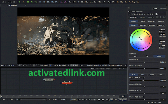This screenshot has height=104, width=168.
Task: Select the Histogram correction button
Action: (151, 21)
